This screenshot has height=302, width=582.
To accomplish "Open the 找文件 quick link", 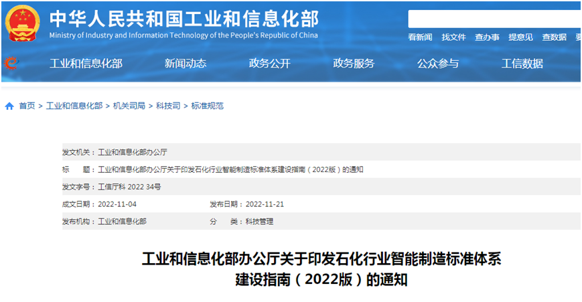I will [453, 37].
